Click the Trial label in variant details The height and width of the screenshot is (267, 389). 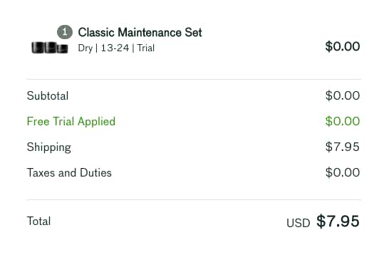click(x=146, y=48)
